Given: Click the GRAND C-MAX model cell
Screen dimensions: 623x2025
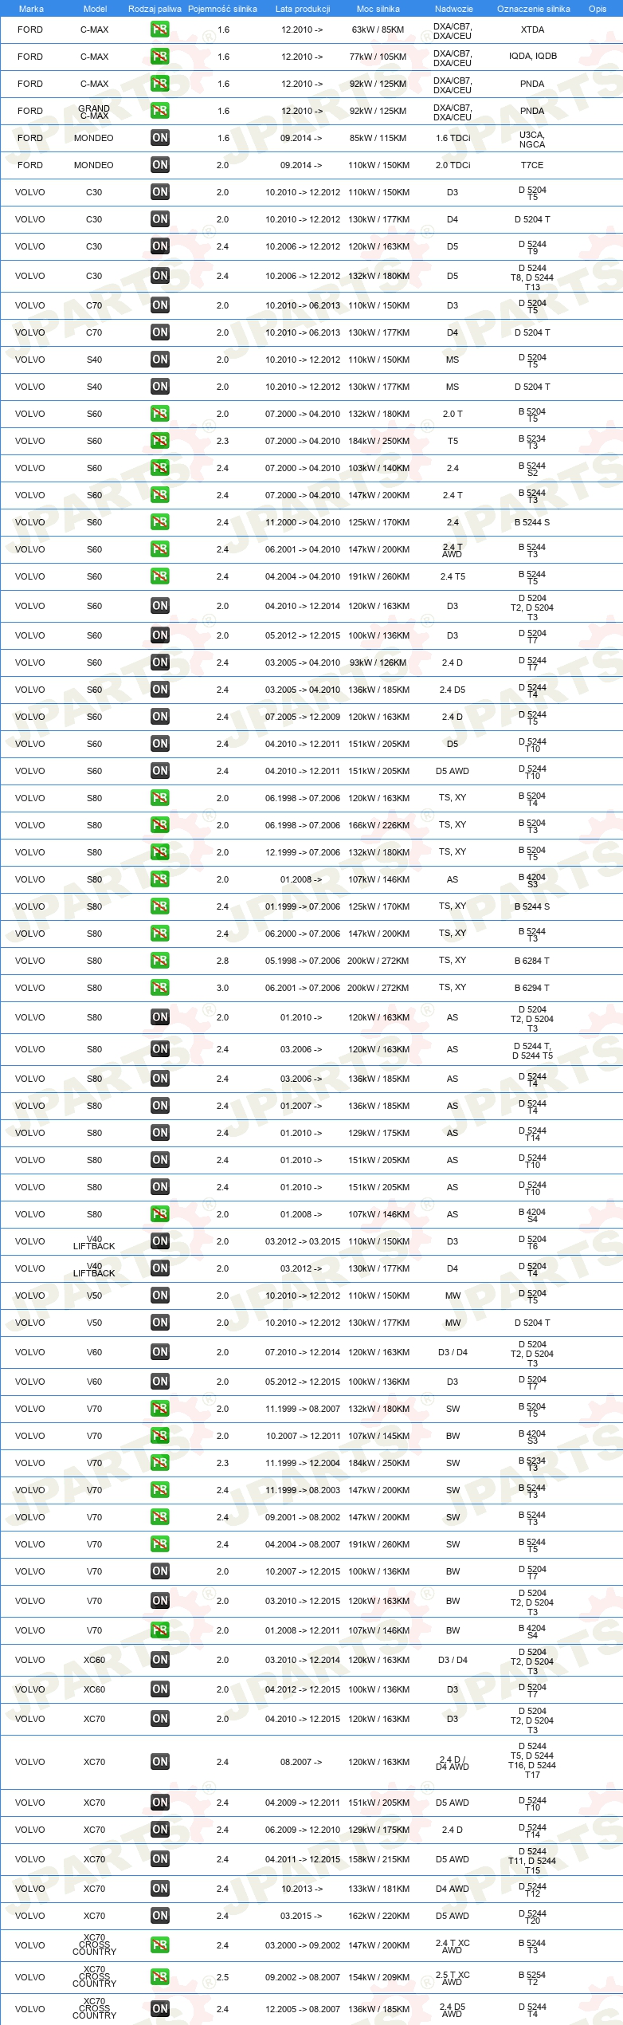Looking at the screenshot, I should (94, 112).
